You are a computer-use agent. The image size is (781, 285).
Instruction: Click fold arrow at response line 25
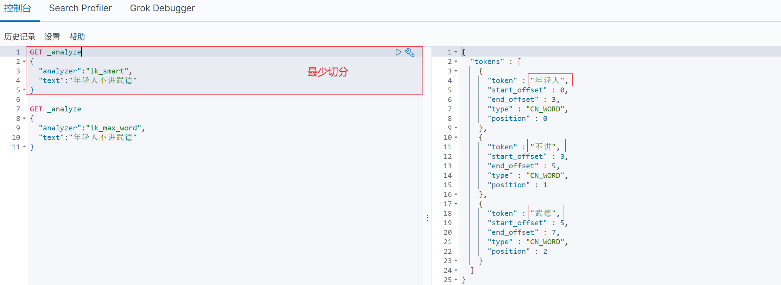pyautogui.click(x=456, y=280)
